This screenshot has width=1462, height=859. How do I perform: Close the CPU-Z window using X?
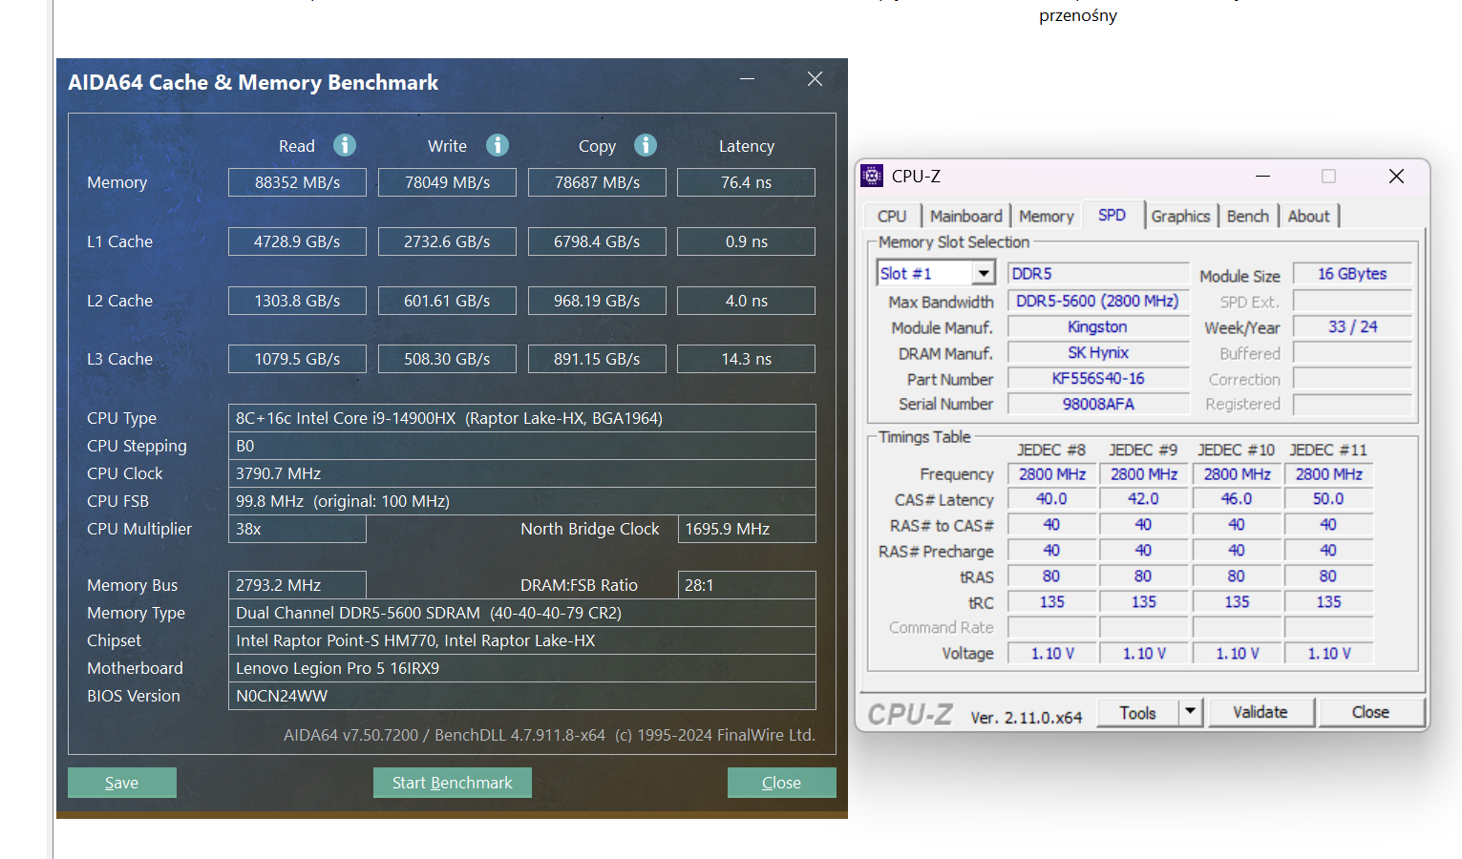pos(1396,177)
